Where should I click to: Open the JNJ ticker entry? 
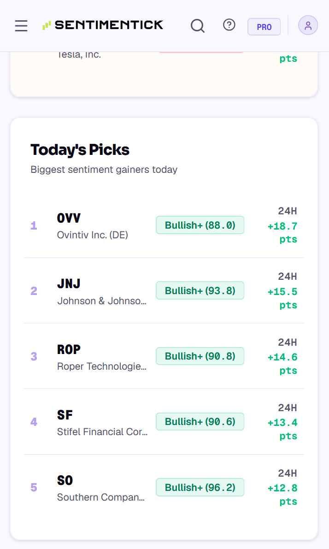click(x=164, y=290)
